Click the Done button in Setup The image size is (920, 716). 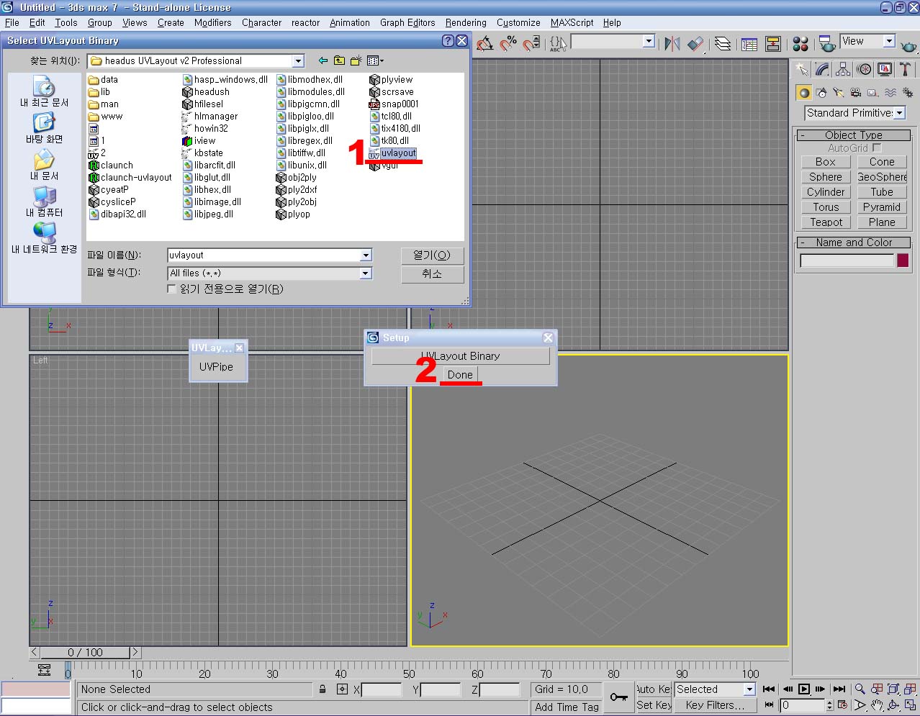pos(460,375)
